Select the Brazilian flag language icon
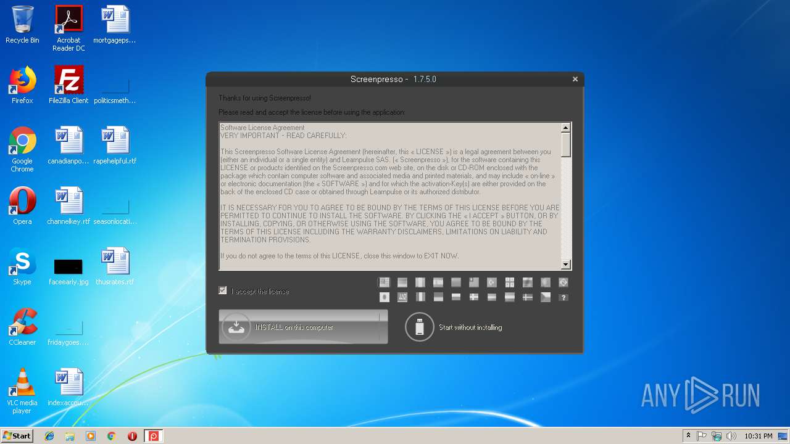The image size is (790, 444). 563,282
